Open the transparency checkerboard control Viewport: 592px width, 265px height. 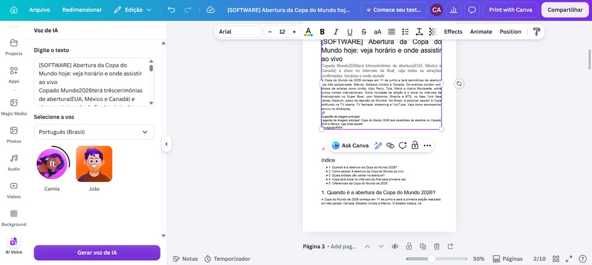coord(433,32)
